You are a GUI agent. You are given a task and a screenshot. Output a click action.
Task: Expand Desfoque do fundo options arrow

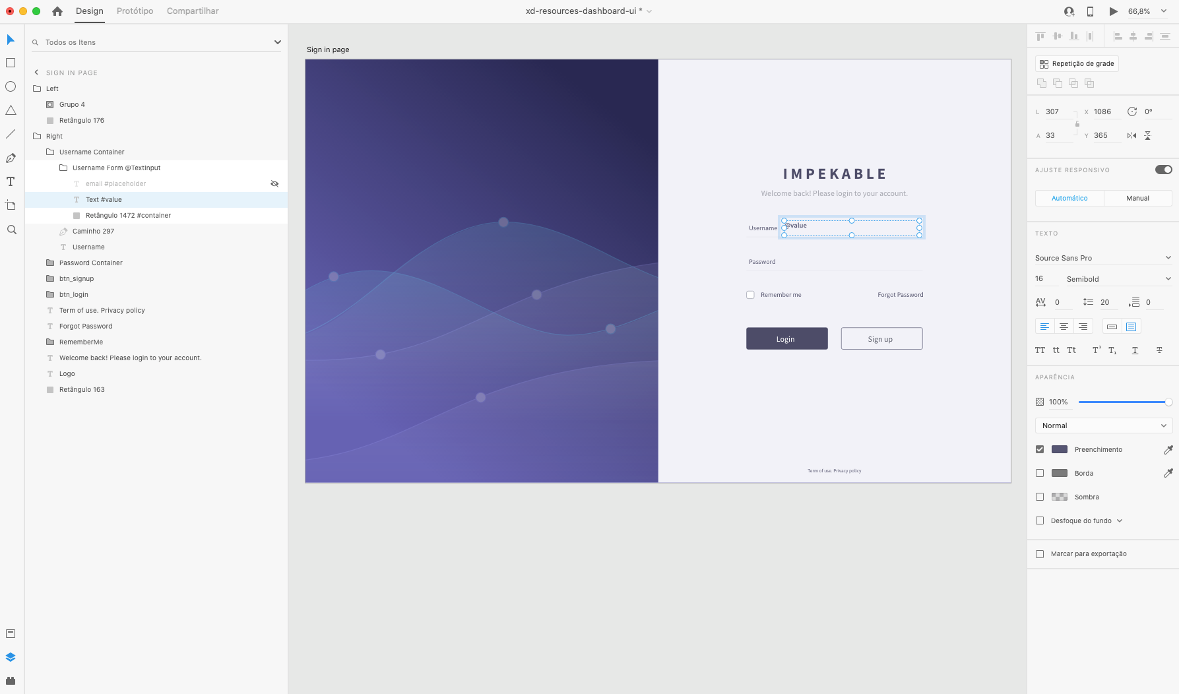[x=1120, y=520]
